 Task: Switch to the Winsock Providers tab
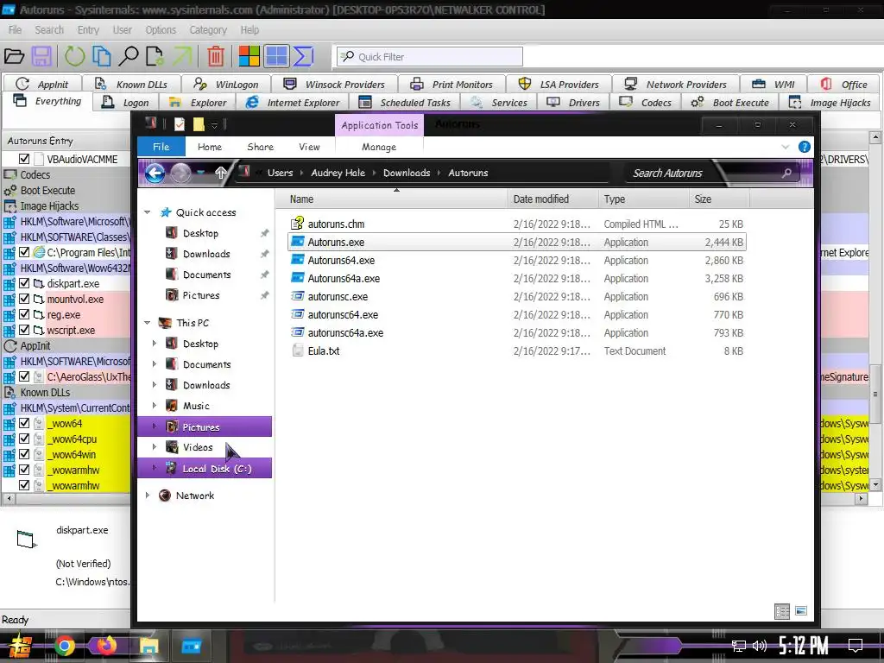coord(334,84)
